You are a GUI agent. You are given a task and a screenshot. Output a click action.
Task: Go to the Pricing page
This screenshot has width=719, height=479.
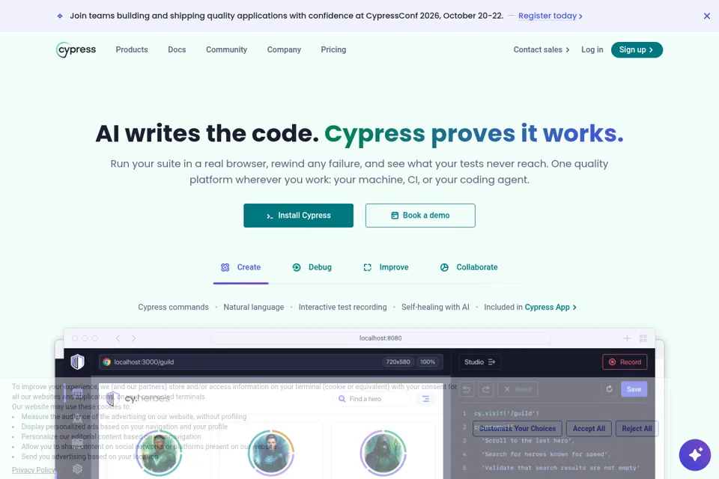pos(333,49)
